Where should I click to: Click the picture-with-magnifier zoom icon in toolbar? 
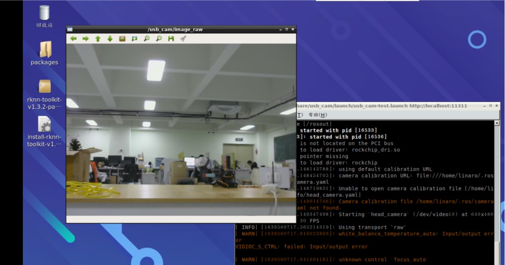134,38
